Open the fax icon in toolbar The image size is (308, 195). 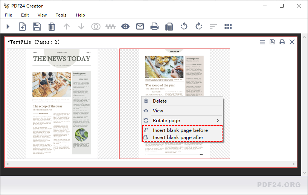coord(169,27)
